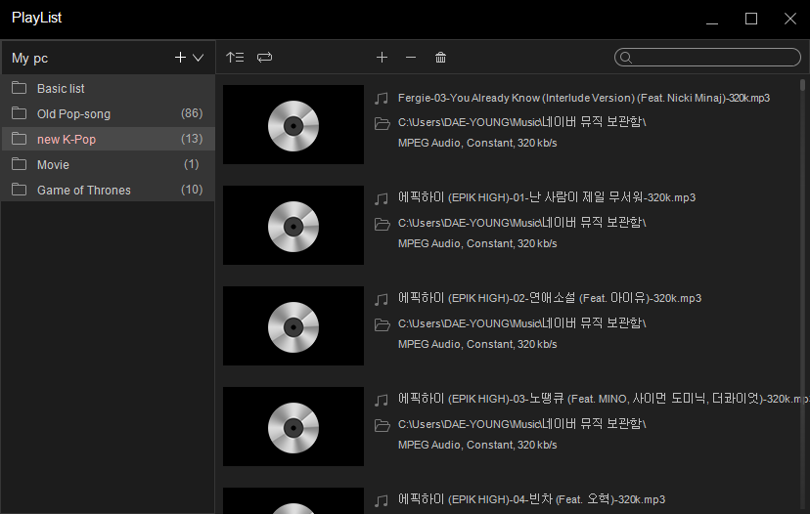This screenshot has height=514, width=810.
Task: Click folder icon under EPIK HIGH track 02
Action: pos(382,323)
